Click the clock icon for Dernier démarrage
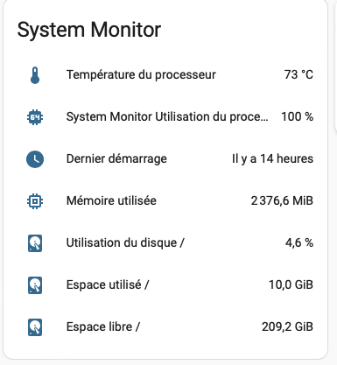 pos(35,159)
